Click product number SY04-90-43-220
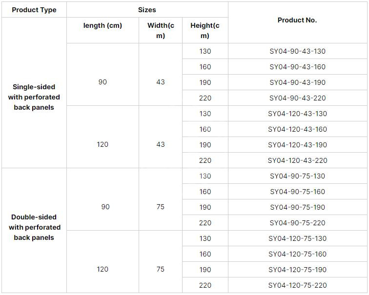The width and height of the screenshot is (369, 295). [297, 98]
